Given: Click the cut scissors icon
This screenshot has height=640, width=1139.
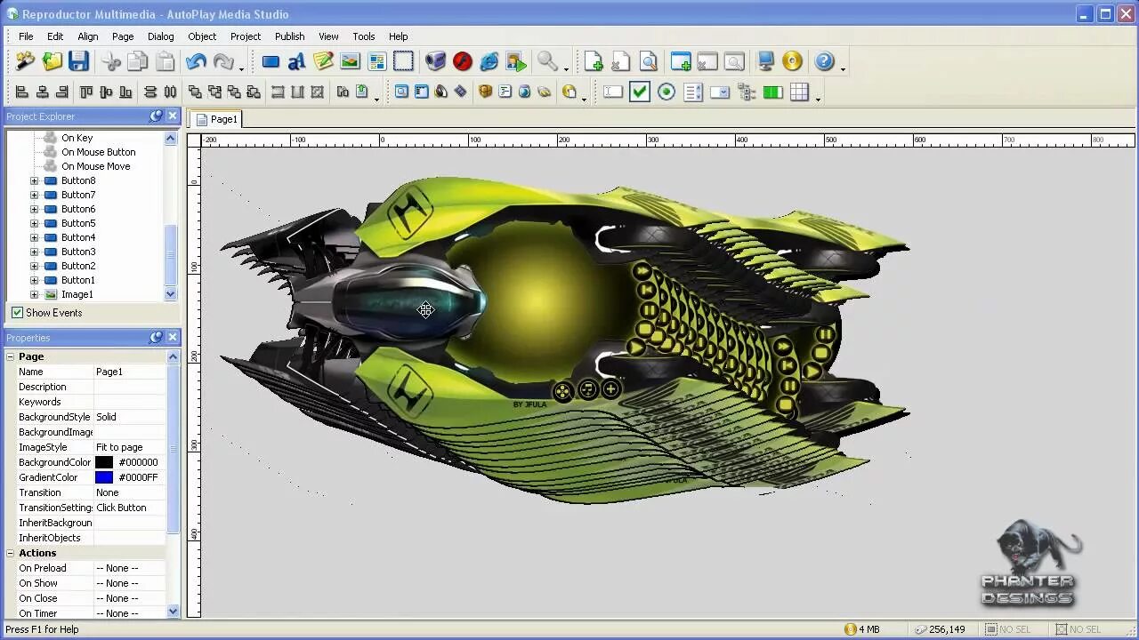Looking at the screenshot, I should coord(111,61).
